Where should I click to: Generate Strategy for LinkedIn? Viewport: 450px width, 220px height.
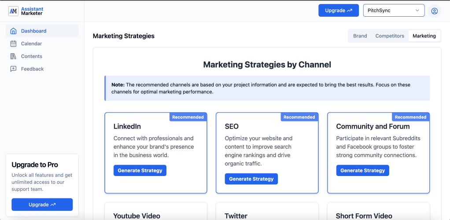(x=140, y=170)
